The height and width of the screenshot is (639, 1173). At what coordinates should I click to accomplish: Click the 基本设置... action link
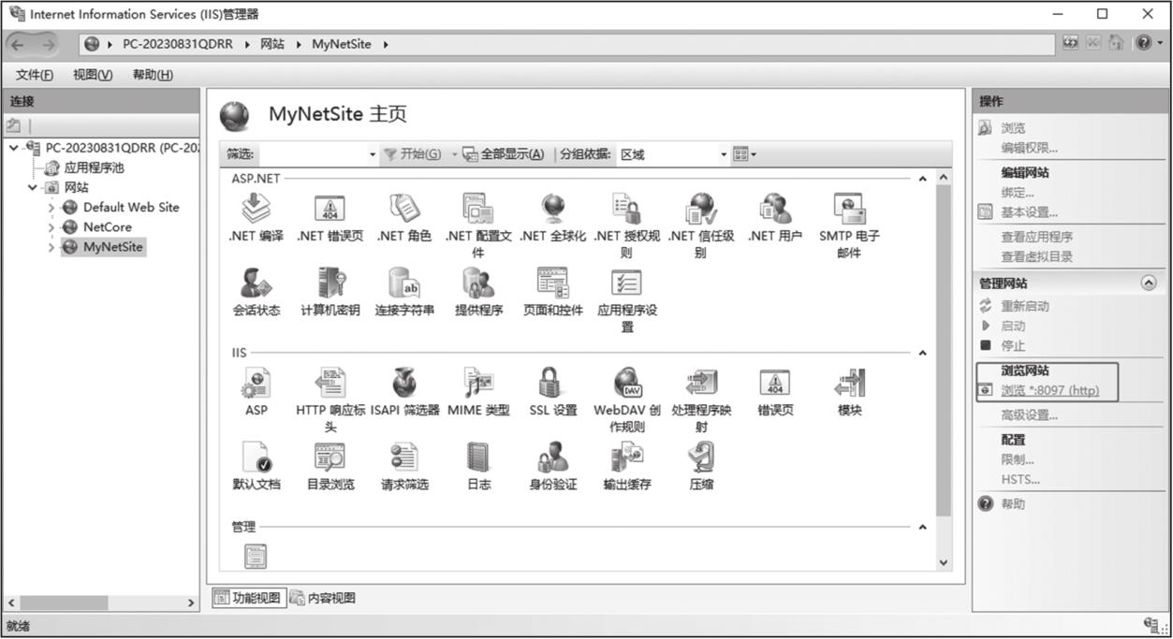click(x=1029, y=212)
